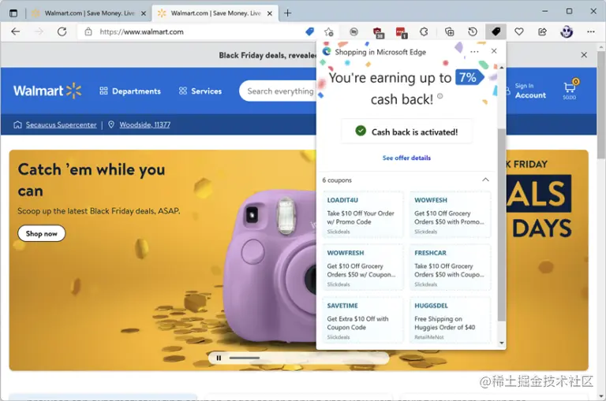This screenshot has height=401, width=606.
Task: Click the Black Friday deals banner text
Action: (267, 55)
